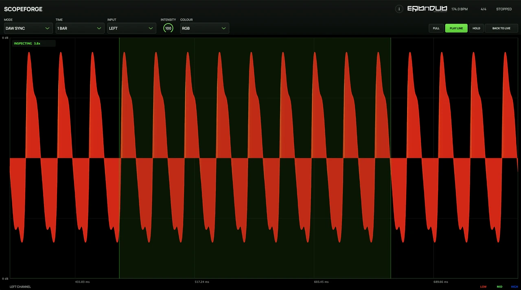Click the LEFT CHANNEL label
This screenshot has height=290, width=521.
click(20, 287)
